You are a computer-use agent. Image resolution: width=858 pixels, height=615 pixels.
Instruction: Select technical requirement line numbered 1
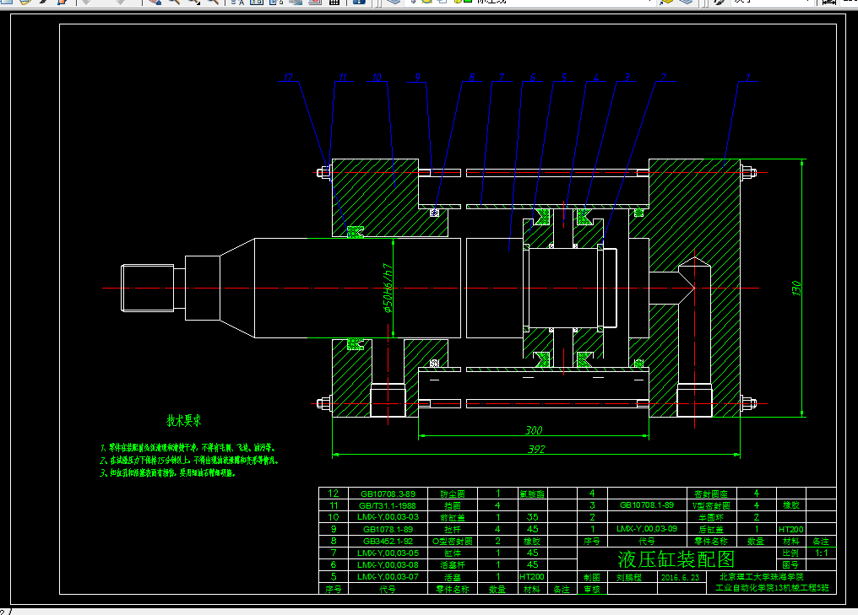click(x=187, y=448)
